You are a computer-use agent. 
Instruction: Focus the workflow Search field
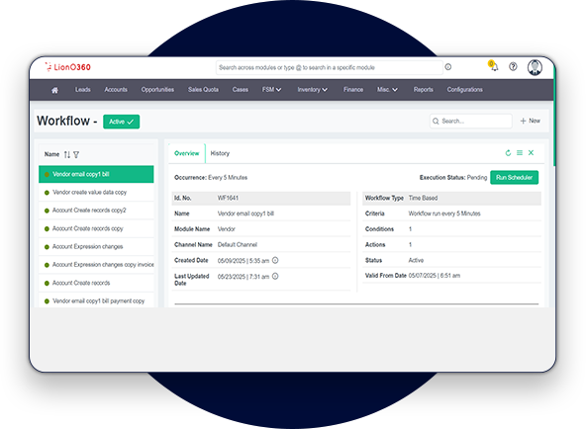(471, 122)
